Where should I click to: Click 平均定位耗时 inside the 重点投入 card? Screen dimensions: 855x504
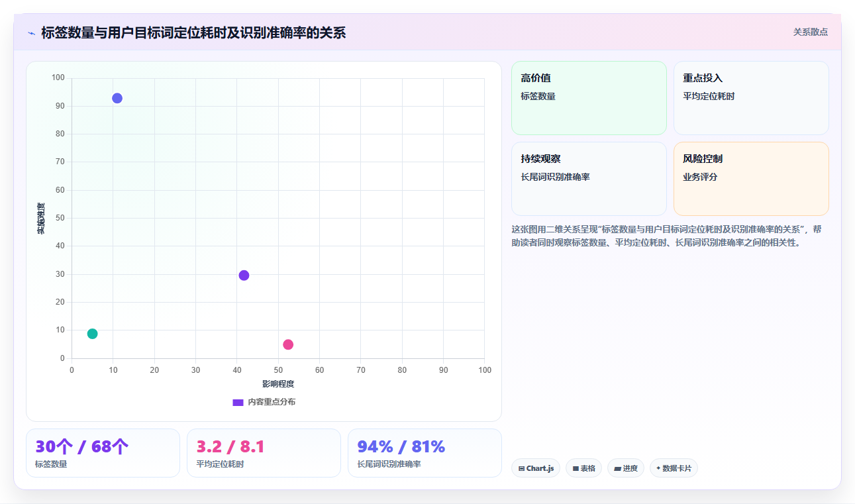709,96
